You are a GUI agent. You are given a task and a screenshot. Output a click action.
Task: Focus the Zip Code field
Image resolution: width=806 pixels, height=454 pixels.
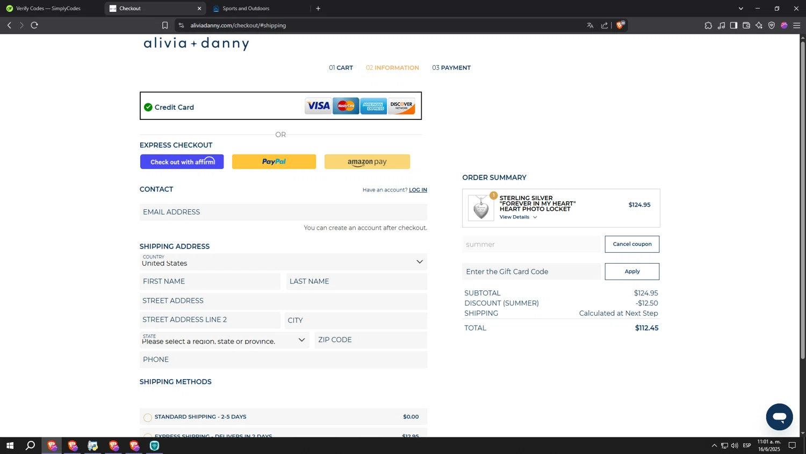coord(371,340)
